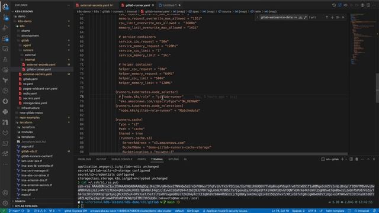Open the Testing flask icon in activity bar
Viewport: 379px width, 213px height.
point(5,59)
